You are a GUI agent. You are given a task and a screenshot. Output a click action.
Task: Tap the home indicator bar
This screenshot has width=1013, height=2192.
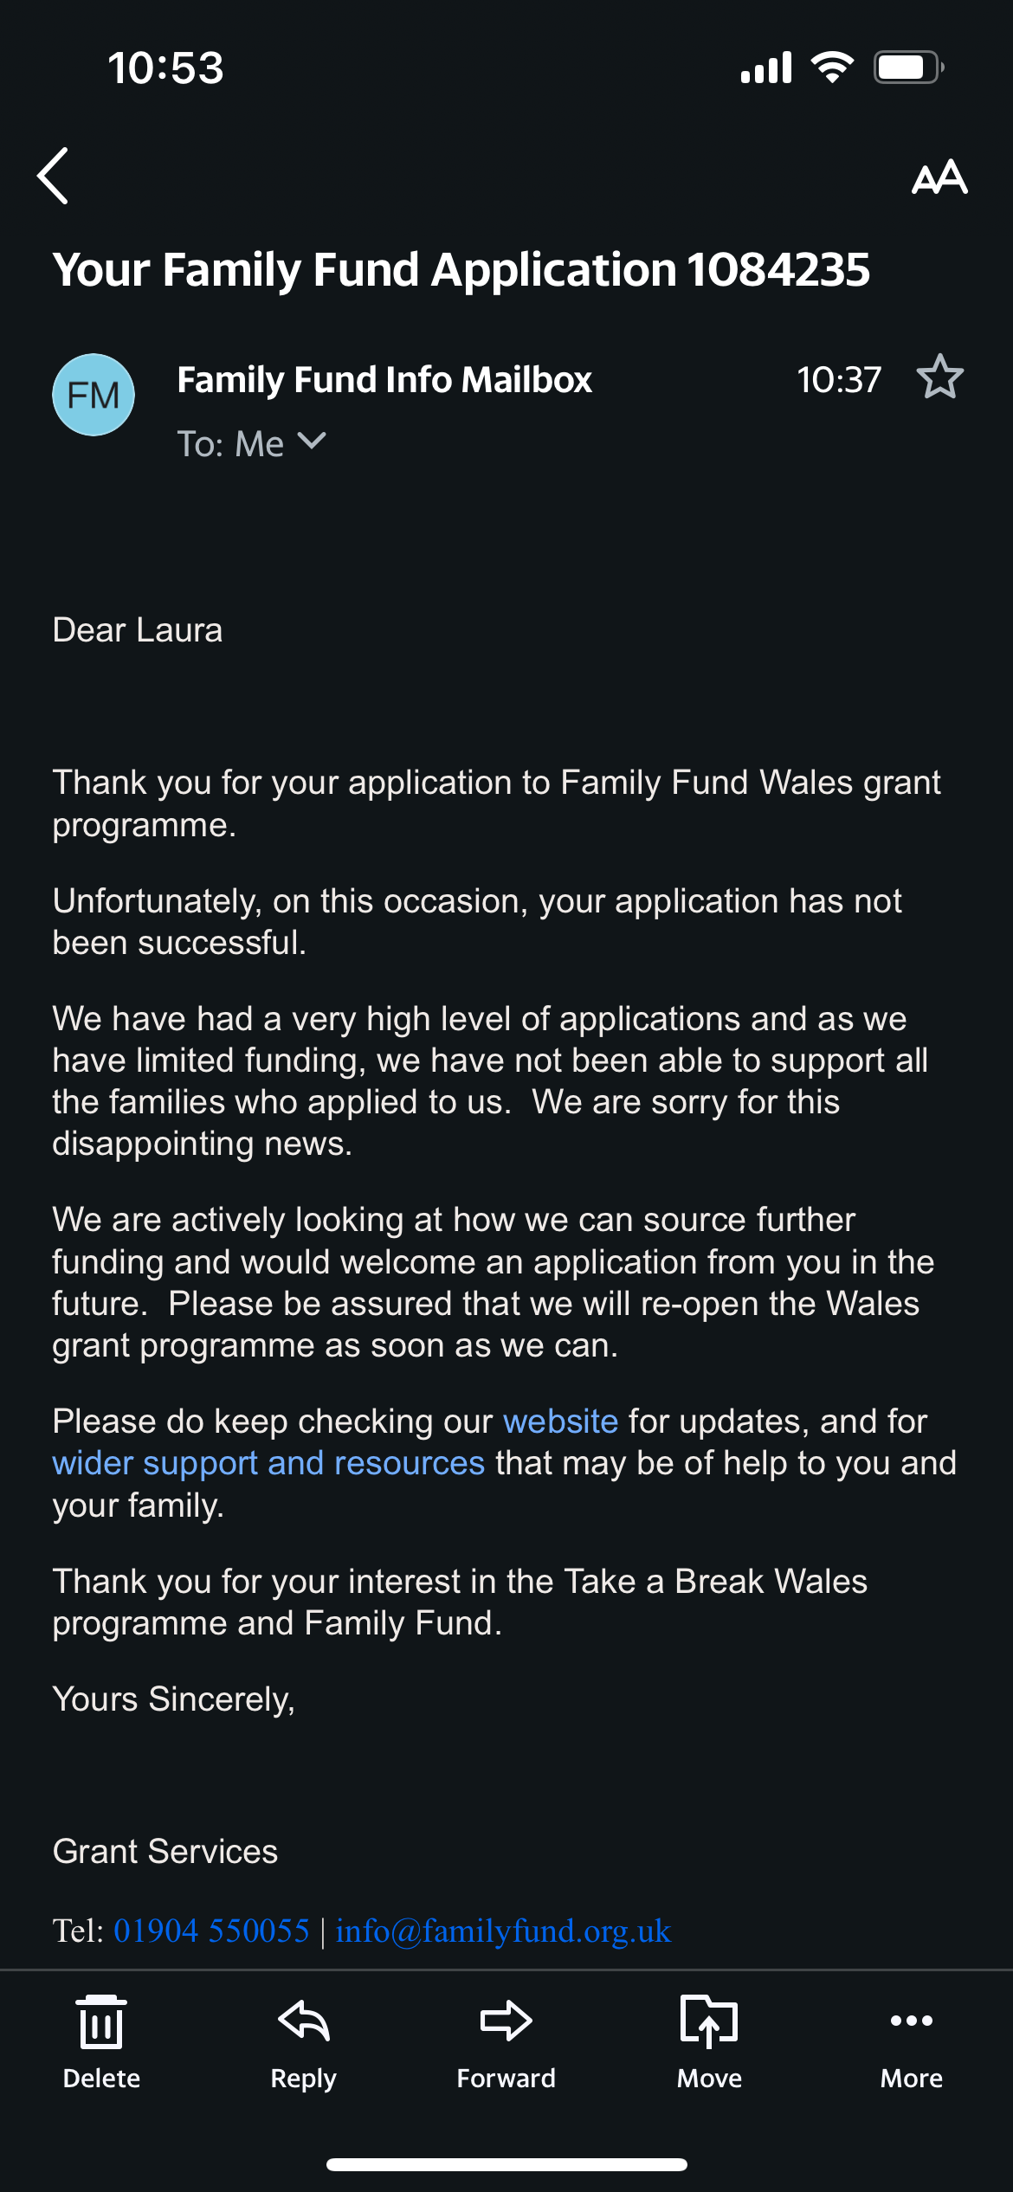tap(506, 2164)
